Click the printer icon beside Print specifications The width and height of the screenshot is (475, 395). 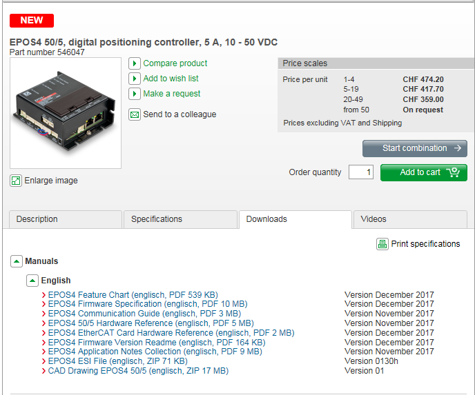(x=382, y=244)
